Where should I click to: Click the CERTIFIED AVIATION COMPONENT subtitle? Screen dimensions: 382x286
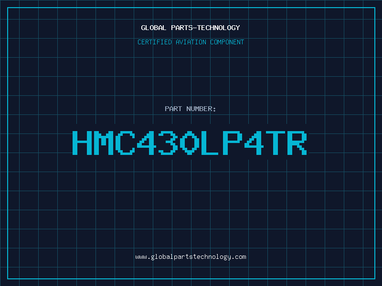(x=191, y=42)
